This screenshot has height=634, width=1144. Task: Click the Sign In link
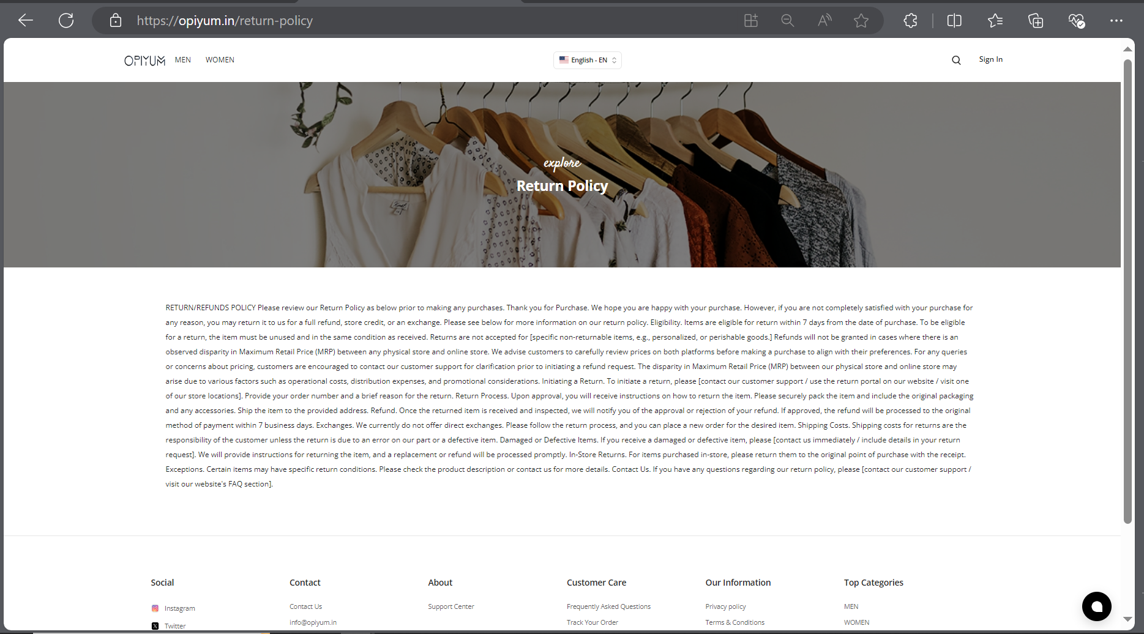(x=990, y=59)
